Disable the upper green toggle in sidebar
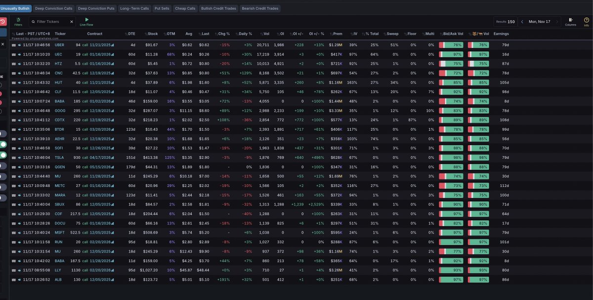 point(2,145)
